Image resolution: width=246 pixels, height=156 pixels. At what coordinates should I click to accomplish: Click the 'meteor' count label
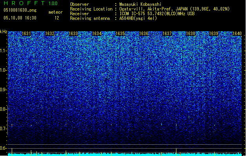[x=56, y=12]
